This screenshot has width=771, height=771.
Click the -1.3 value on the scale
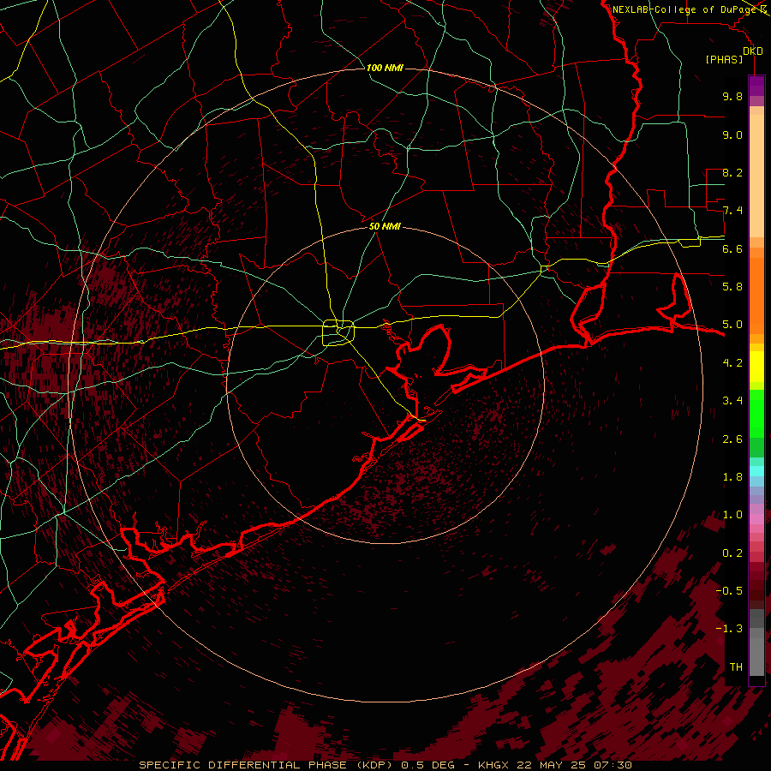pyautogui.click(x=729, y=629)
